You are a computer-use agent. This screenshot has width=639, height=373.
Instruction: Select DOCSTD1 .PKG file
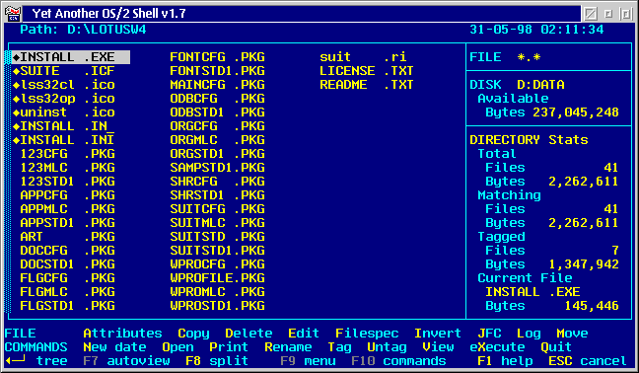click(x=67, y=264)
